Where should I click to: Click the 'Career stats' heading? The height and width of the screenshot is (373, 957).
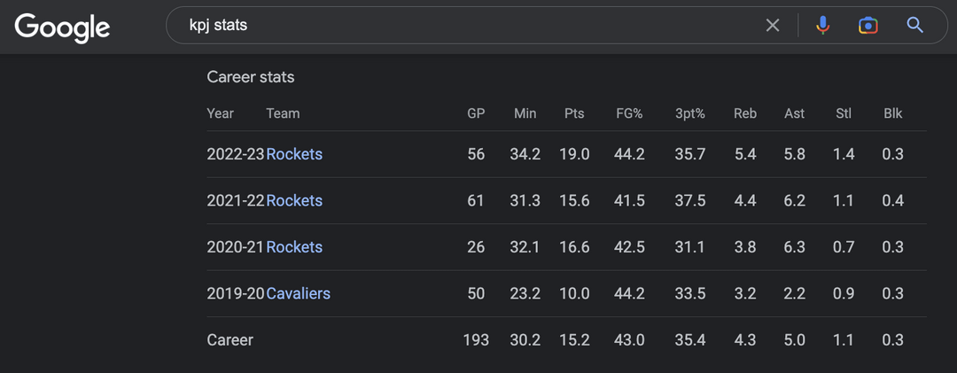(251, 77)
